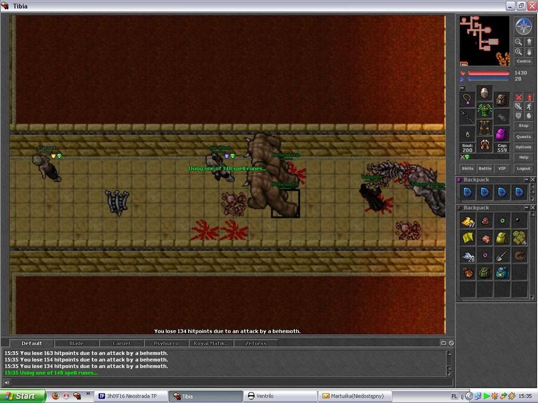Image resolution: width=538 pixels, height=403 pixels.
Task: Open the Psyhurro chat tab
Action: [x=167, y=343]
